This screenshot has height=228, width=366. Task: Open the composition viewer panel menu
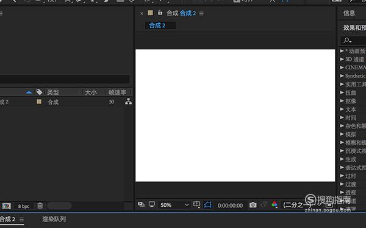coord(201,13)
